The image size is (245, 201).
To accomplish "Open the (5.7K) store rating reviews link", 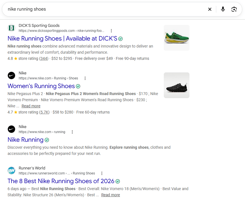I will [x=44, y=112].
